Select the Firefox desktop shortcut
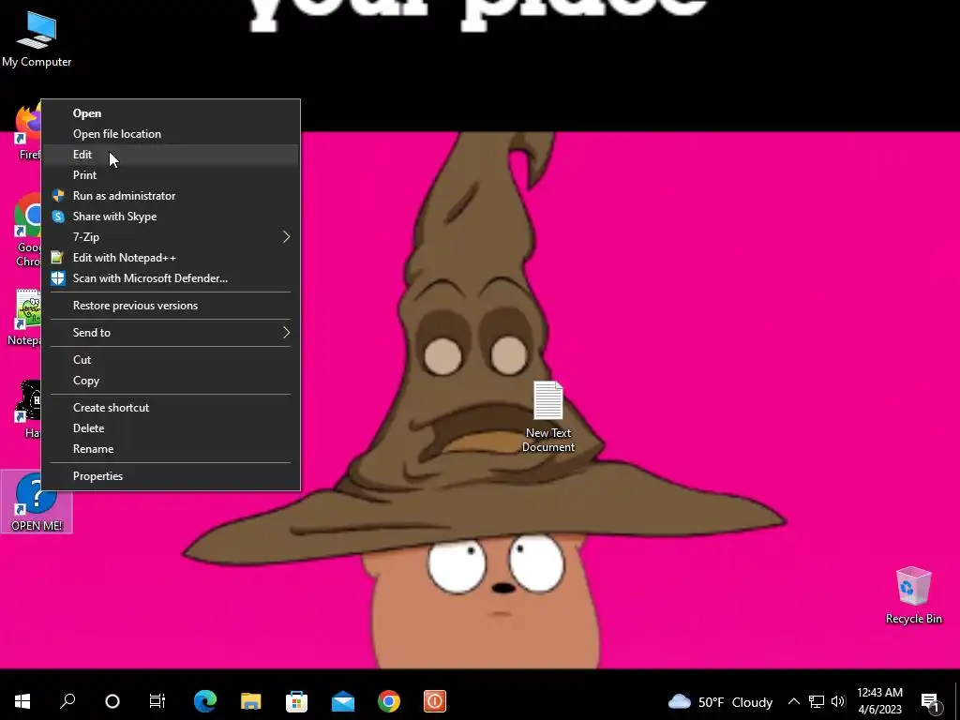Viewport: 960px width, 720px height. coord(27,131)
